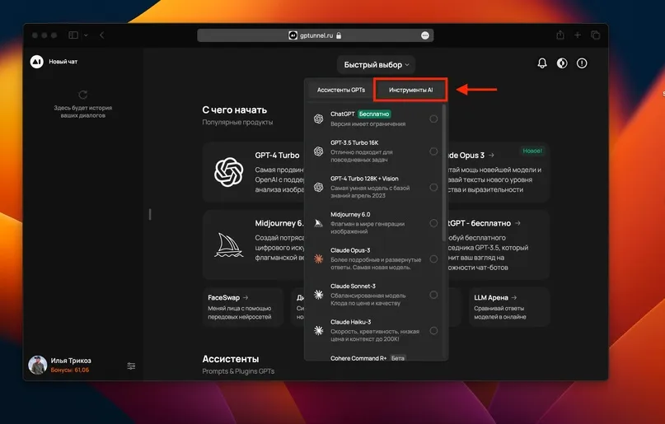The image size is (665, 424).
Task: Choose Cohere Command R+ Бета entry
Action: tap(368, 358)
